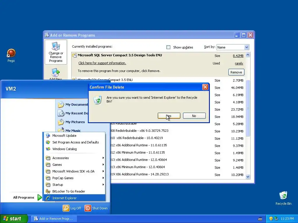Cancel deletion with the No button
The width and height of the screenshot is (298, 223).
194,116
